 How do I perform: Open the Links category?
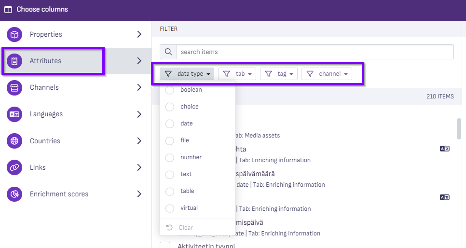[x=76, y=167]
